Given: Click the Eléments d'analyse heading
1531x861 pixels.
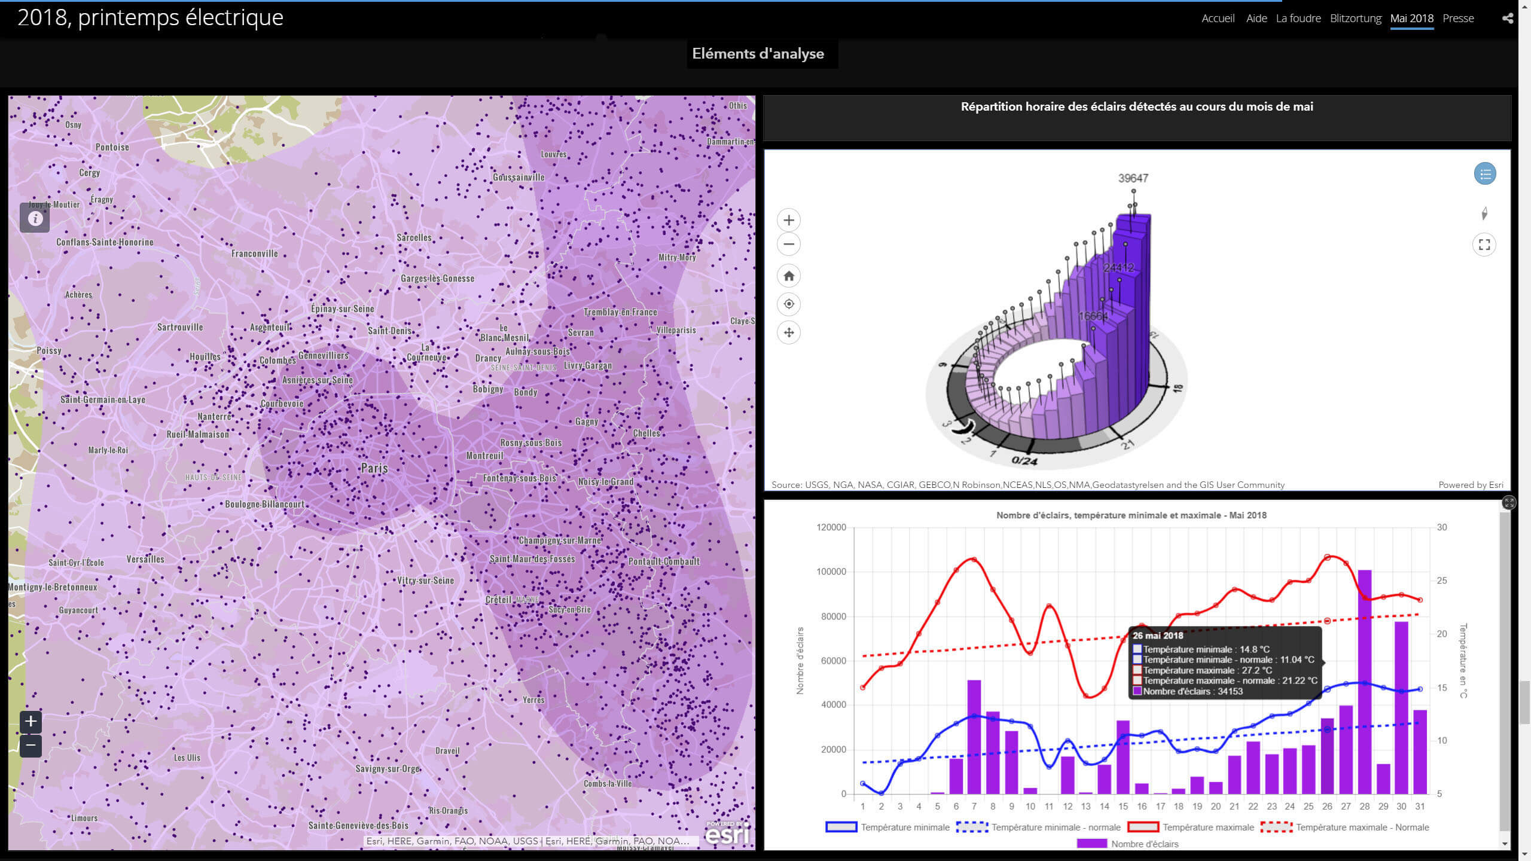Looking at the screenshot, I should (x=758, y=54).
